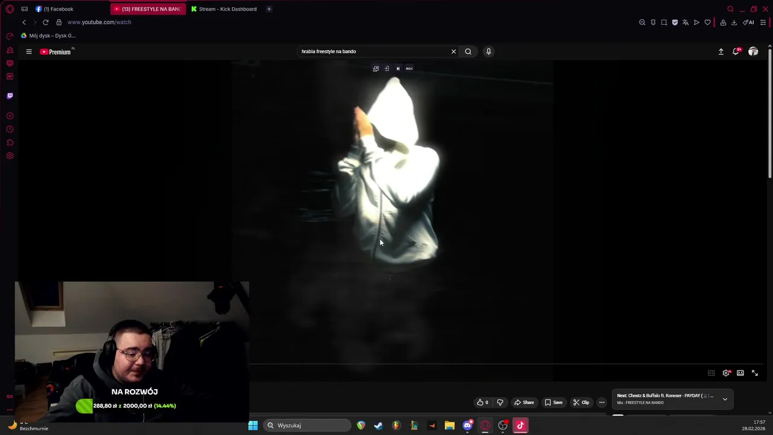Open Opera settings gear in sidebar
Viewport: 773px width, 435px height.
coord(10,156)
